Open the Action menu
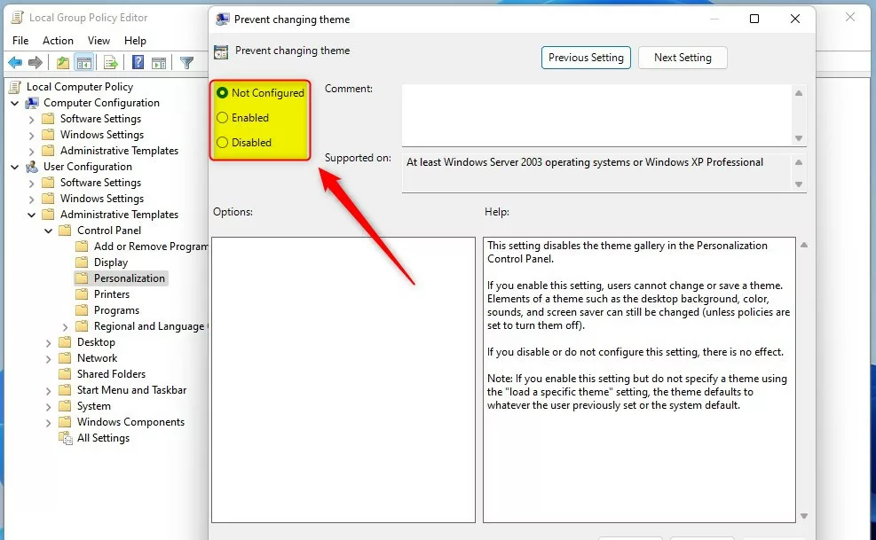 (x=58, y=40)
